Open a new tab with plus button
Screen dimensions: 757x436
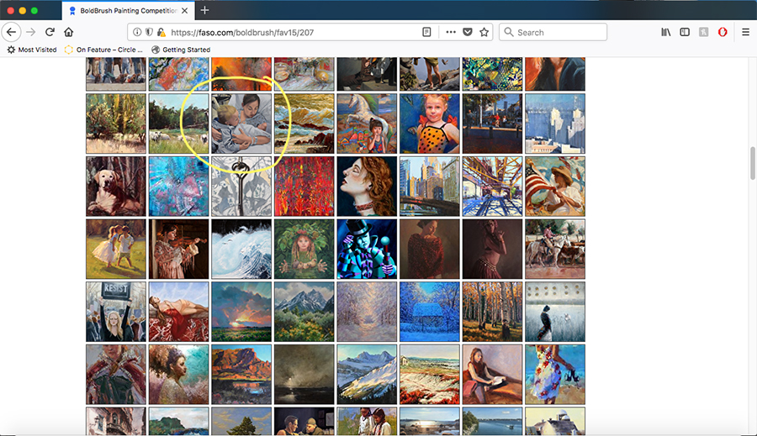click(x=204, y=10)
